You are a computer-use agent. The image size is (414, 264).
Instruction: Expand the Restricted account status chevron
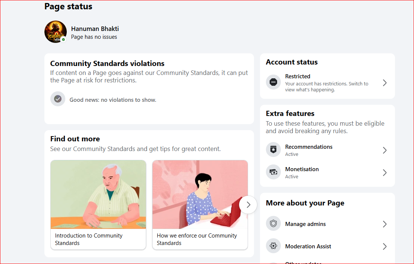(x=385, y=83)
